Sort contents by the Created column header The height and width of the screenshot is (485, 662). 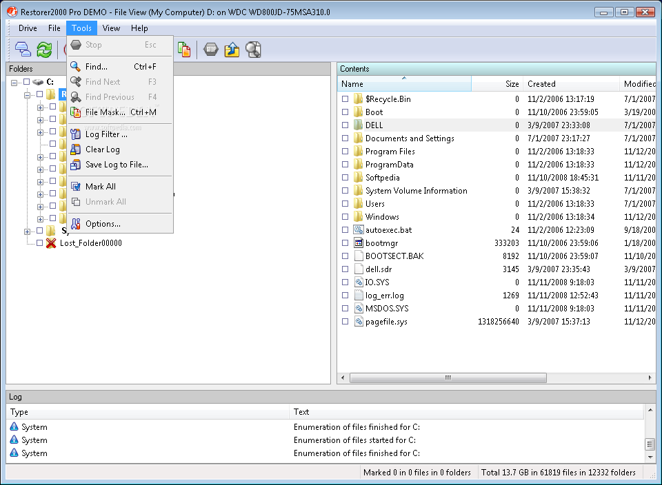click(x=571, y=84)
